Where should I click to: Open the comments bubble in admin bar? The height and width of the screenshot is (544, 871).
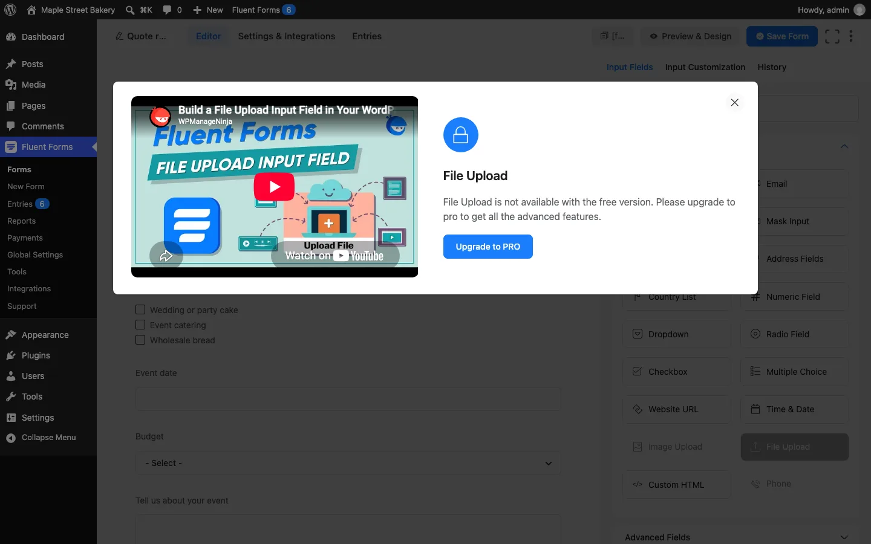(168, 10)
